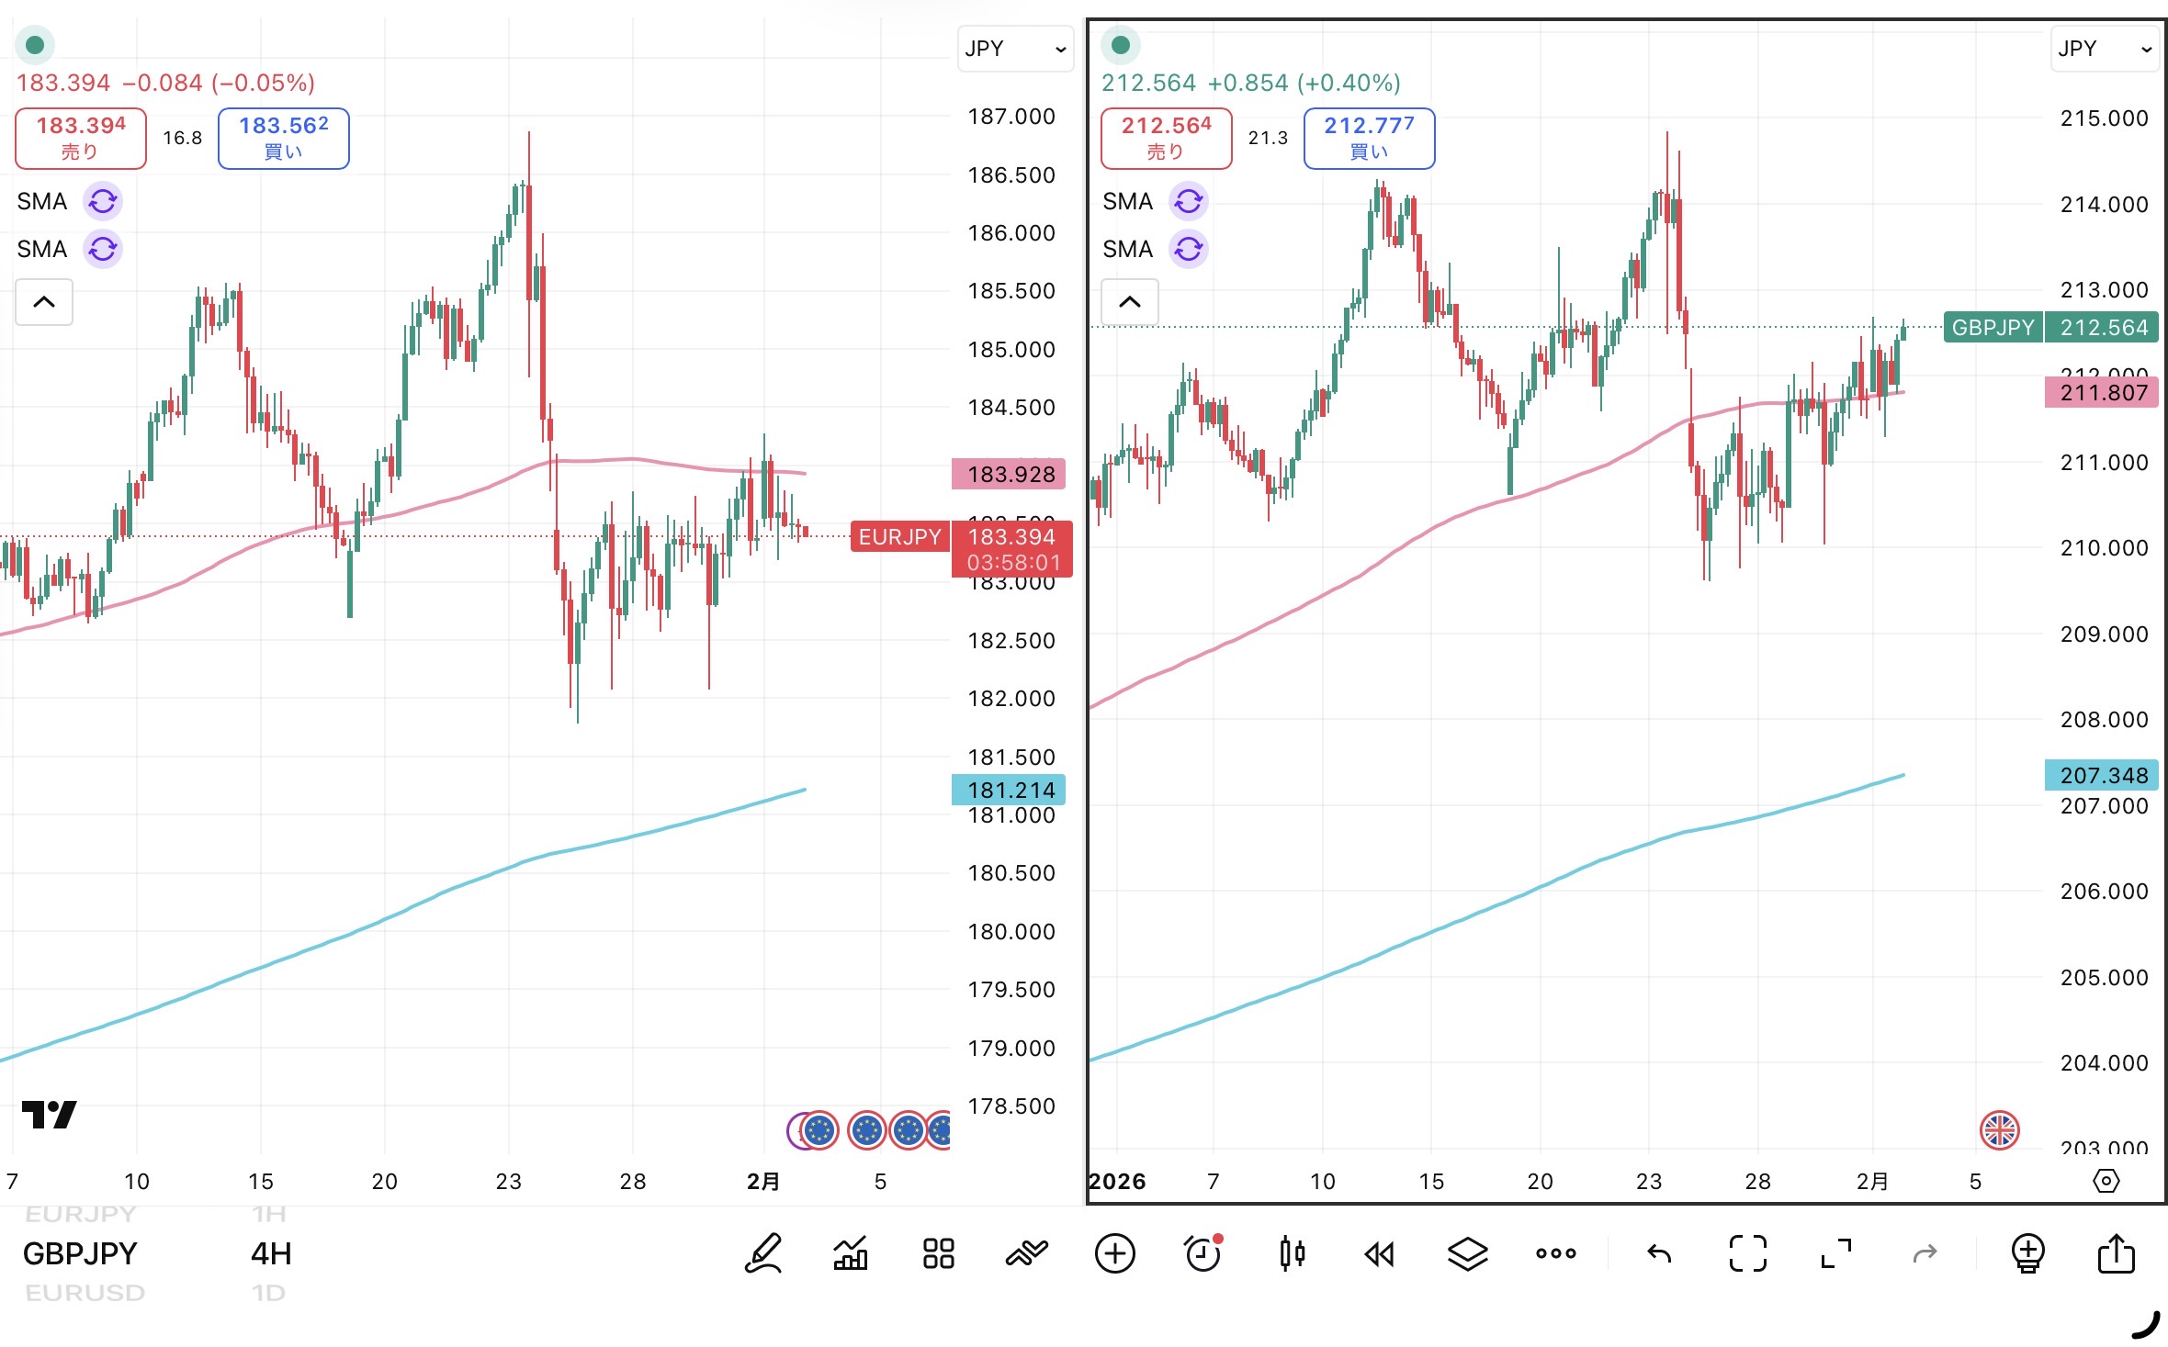This screenshot has width=2168, height=1347.
Task: Toggle the left chart market status dot
Action: point(35,45)
